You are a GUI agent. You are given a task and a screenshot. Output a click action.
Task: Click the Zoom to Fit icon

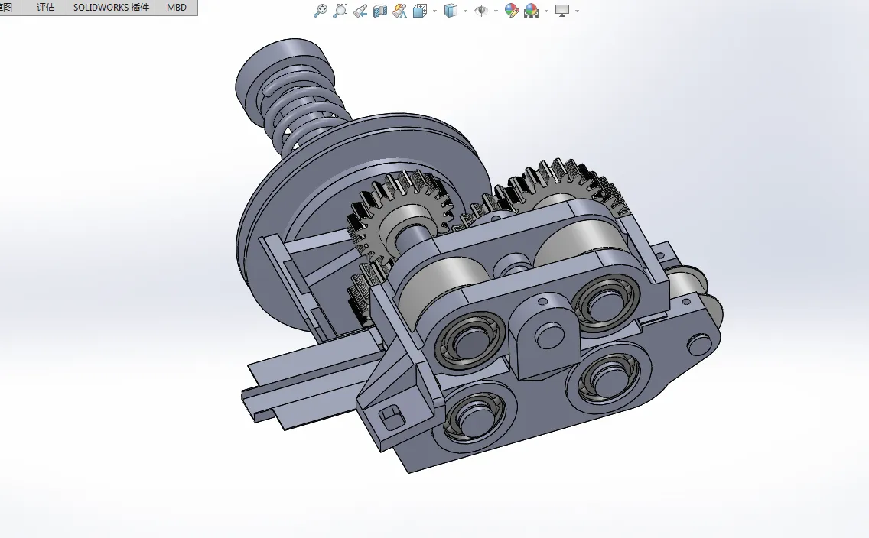321,11
